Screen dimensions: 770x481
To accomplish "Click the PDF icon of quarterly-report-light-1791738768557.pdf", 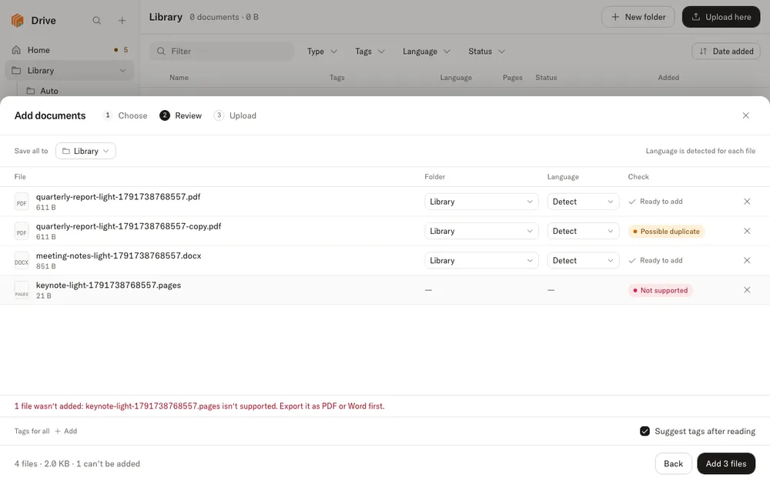I will [x=22, y=202].
